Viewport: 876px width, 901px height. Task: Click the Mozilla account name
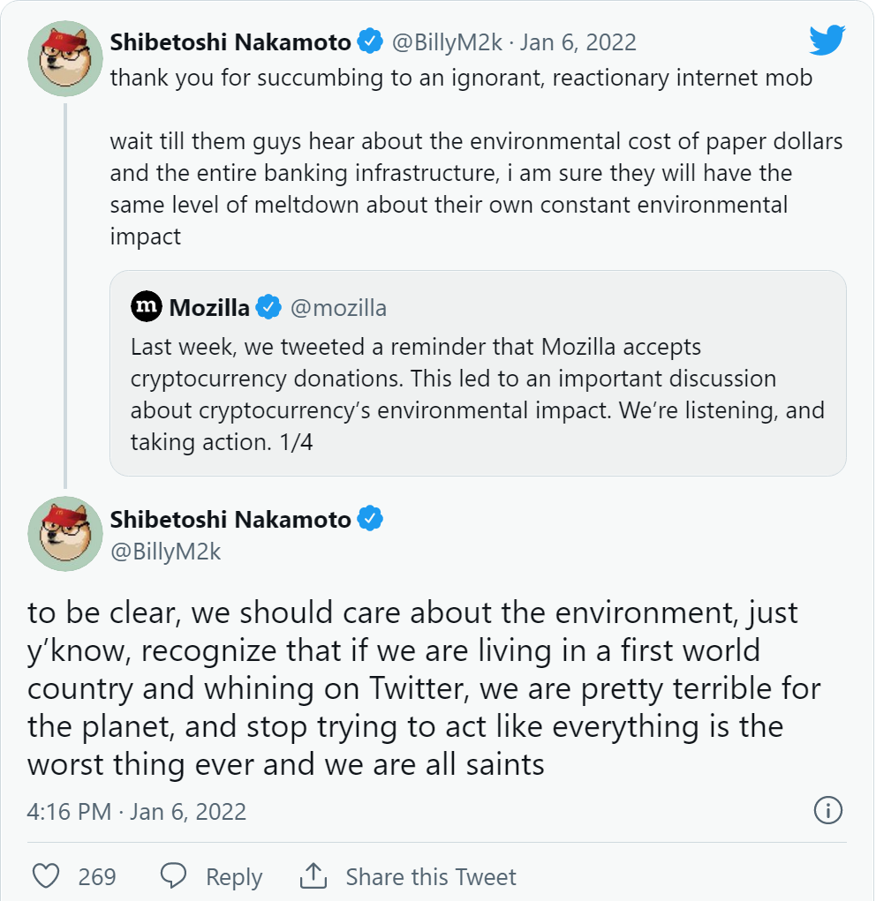click(x=209, y=307)
